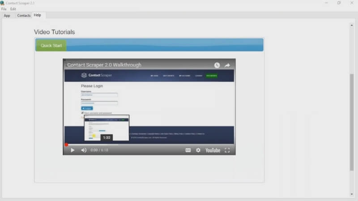
Task: Click the video Share arrow icon
Action: coord(227,65)
